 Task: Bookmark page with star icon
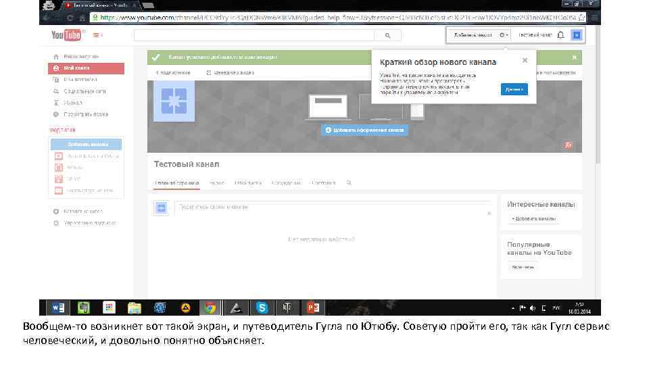581,18
